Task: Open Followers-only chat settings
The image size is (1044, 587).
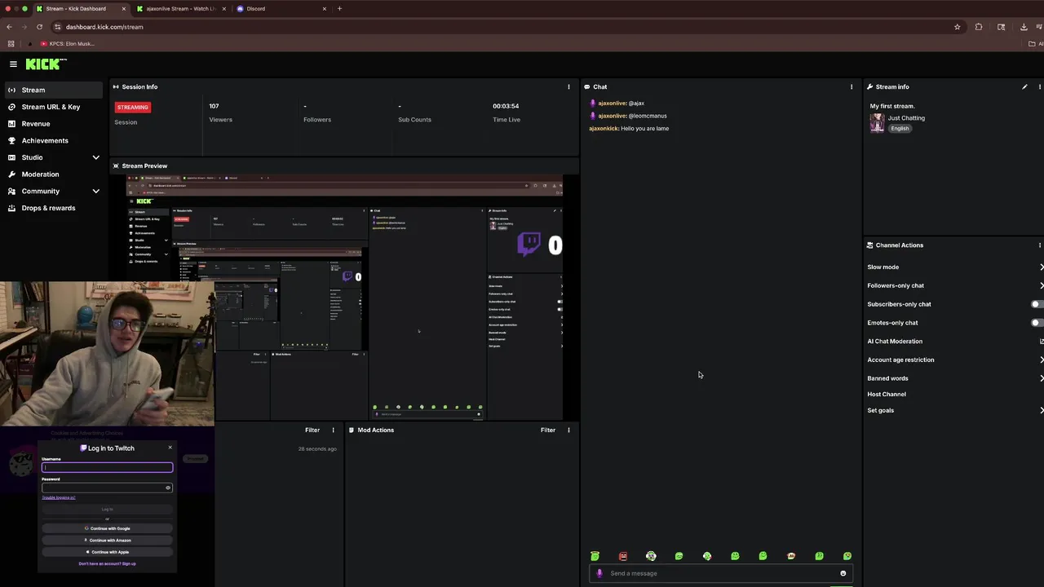Action: pos(954,285)
